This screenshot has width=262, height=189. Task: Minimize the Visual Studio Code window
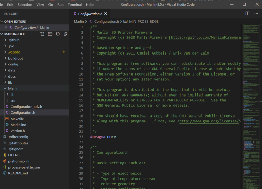click(231, 4)
